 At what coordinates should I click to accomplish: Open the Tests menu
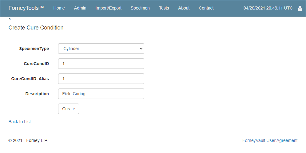click(164, 8)
